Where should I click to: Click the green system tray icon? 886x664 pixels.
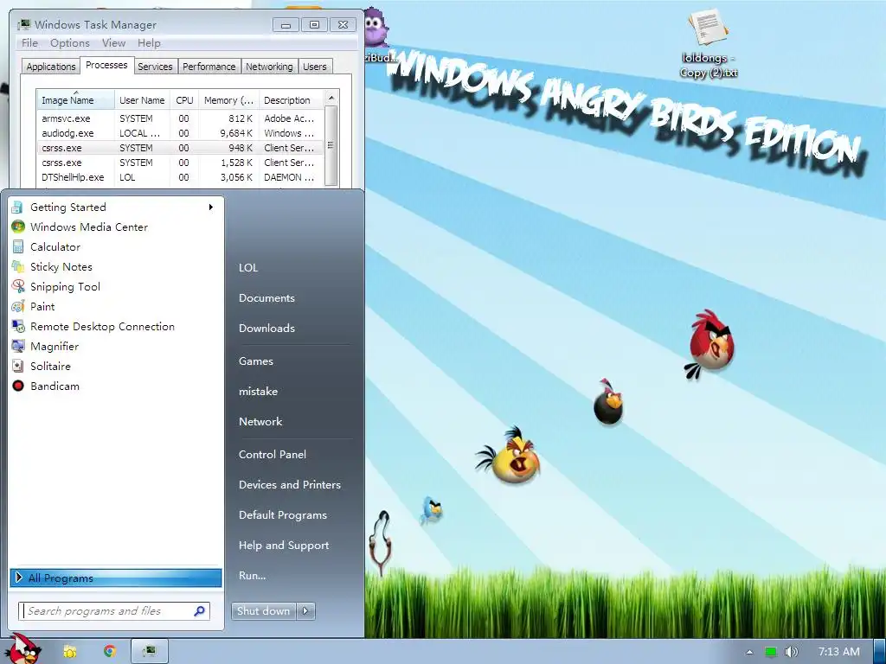(771, 652)
